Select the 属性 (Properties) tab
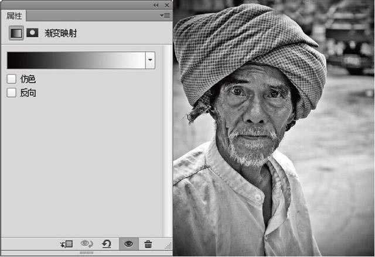This screenshot has width=375, height=257. (14, 16)
